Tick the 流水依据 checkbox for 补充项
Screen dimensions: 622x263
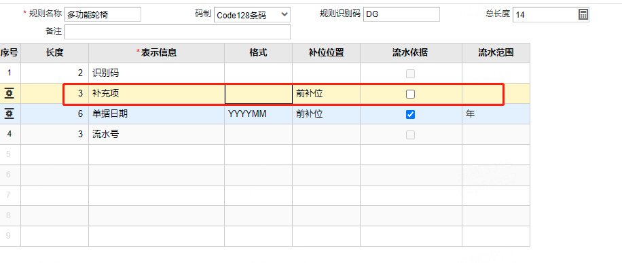411,94
